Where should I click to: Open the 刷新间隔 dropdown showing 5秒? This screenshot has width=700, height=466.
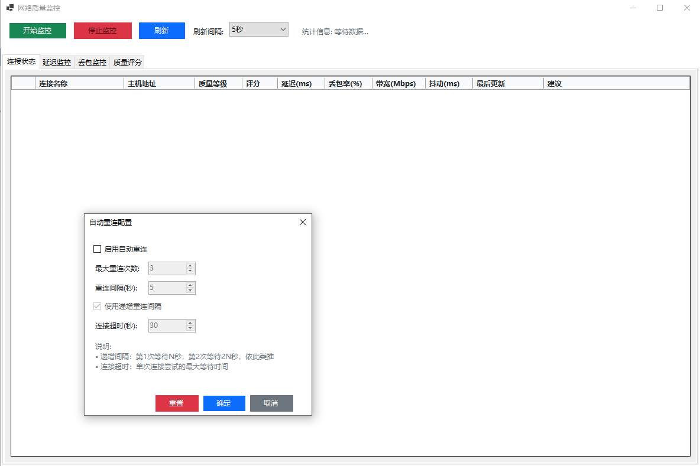pyautogui.click(x=258, y=30)
